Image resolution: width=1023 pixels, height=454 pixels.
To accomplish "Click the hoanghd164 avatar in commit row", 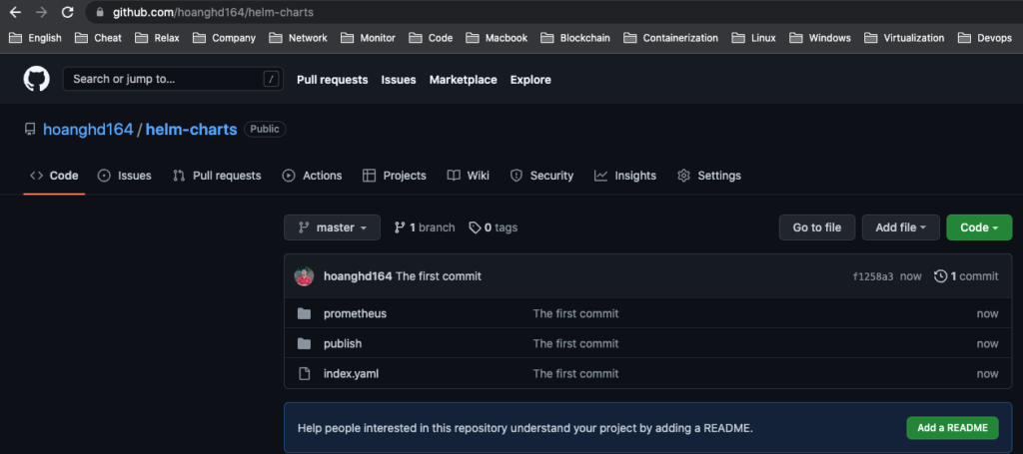I will [304, 276].
